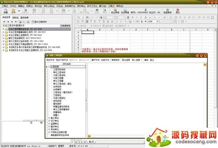Click 确定 in the dialog toolbar

point(146,60)
